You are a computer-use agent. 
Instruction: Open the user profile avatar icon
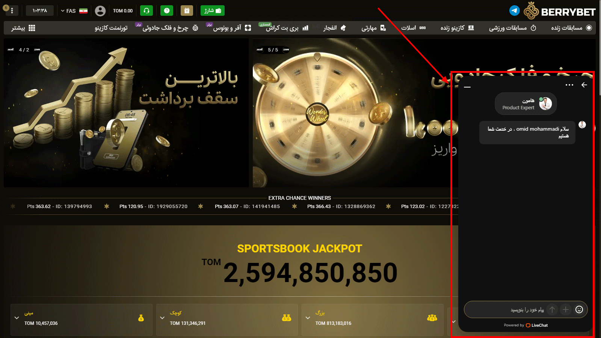(x=100, y=11)
